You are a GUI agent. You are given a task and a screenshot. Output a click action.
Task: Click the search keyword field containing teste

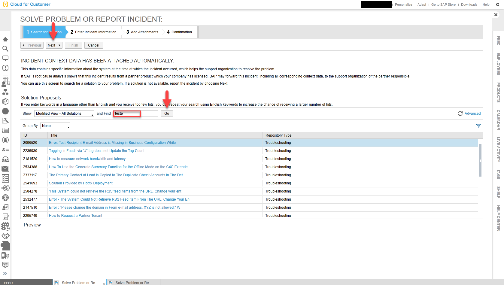pos(136,114)
